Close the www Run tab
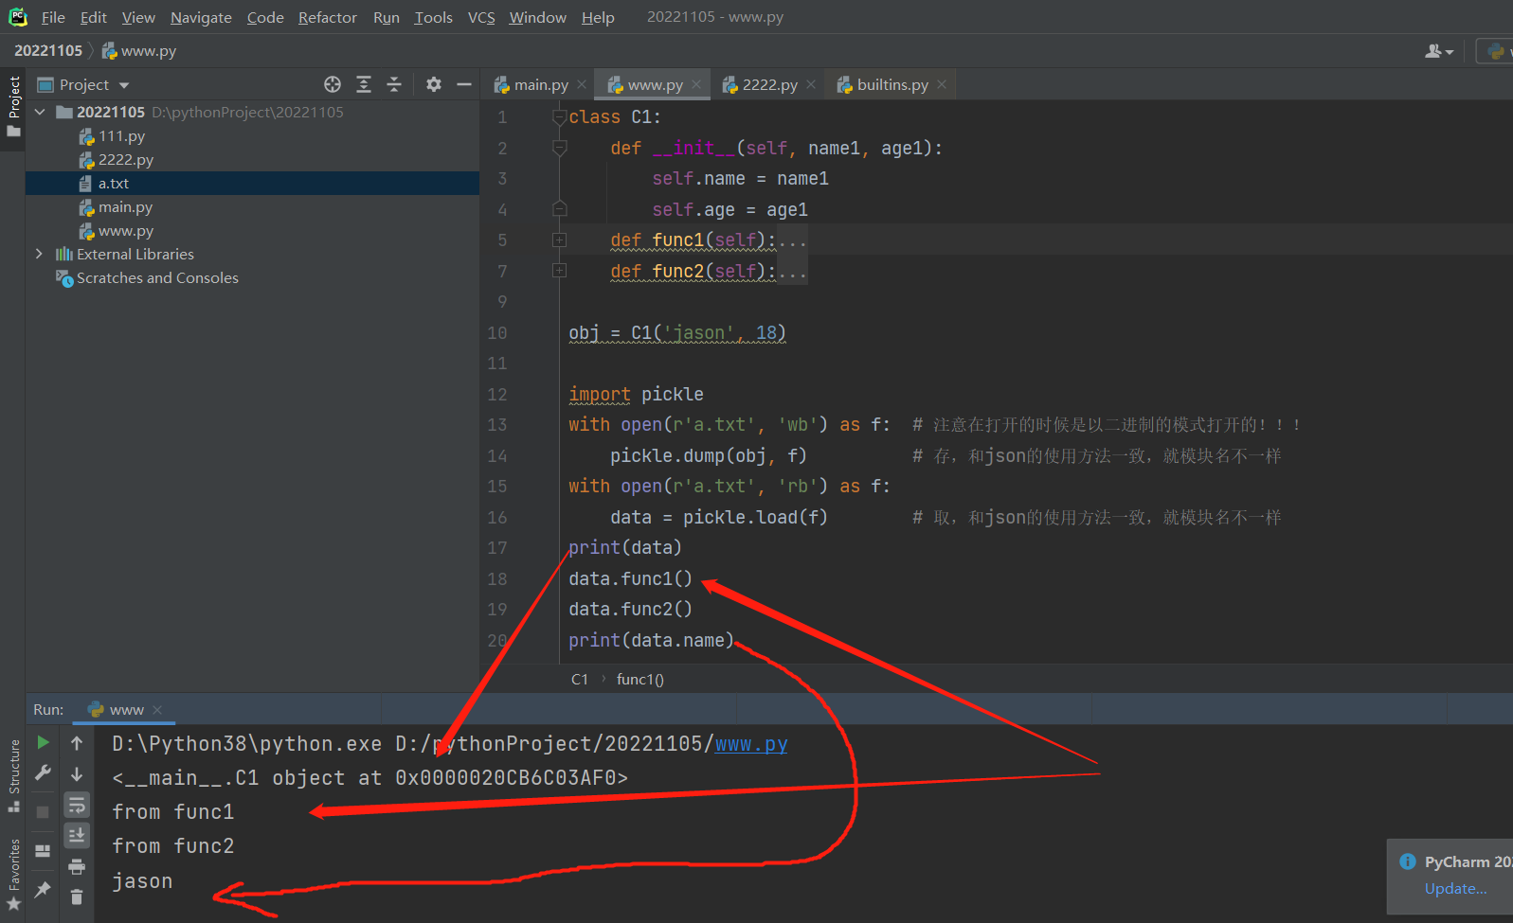This screenshot has width=1513, height=923. (157, 710)
